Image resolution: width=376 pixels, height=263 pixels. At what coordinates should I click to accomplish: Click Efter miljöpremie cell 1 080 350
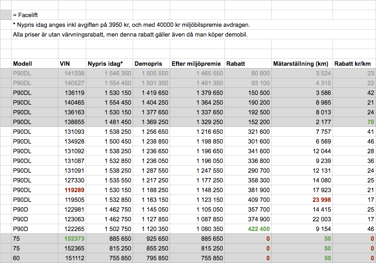[x=197, y=229]
